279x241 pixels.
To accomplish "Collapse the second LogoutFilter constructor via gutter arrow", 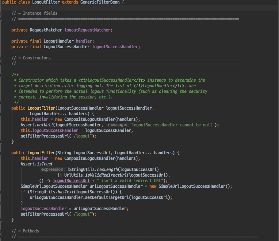I will [x=2, y=153].
